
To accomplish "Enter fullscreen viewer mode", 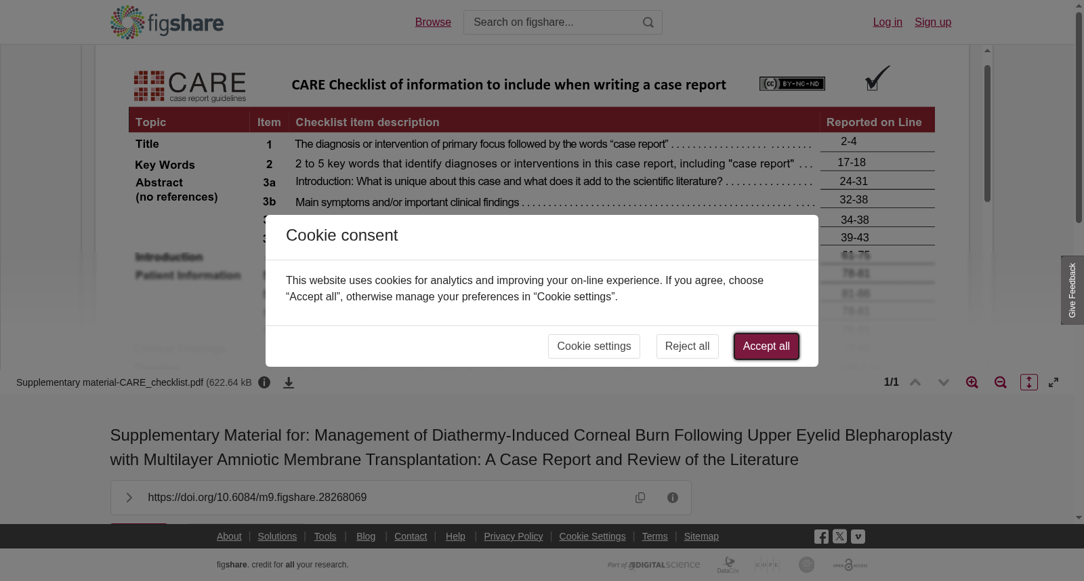I will (1054, 382).
